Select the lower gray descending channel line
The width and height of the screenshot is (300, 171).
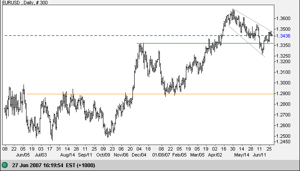(x=246, y=41)
